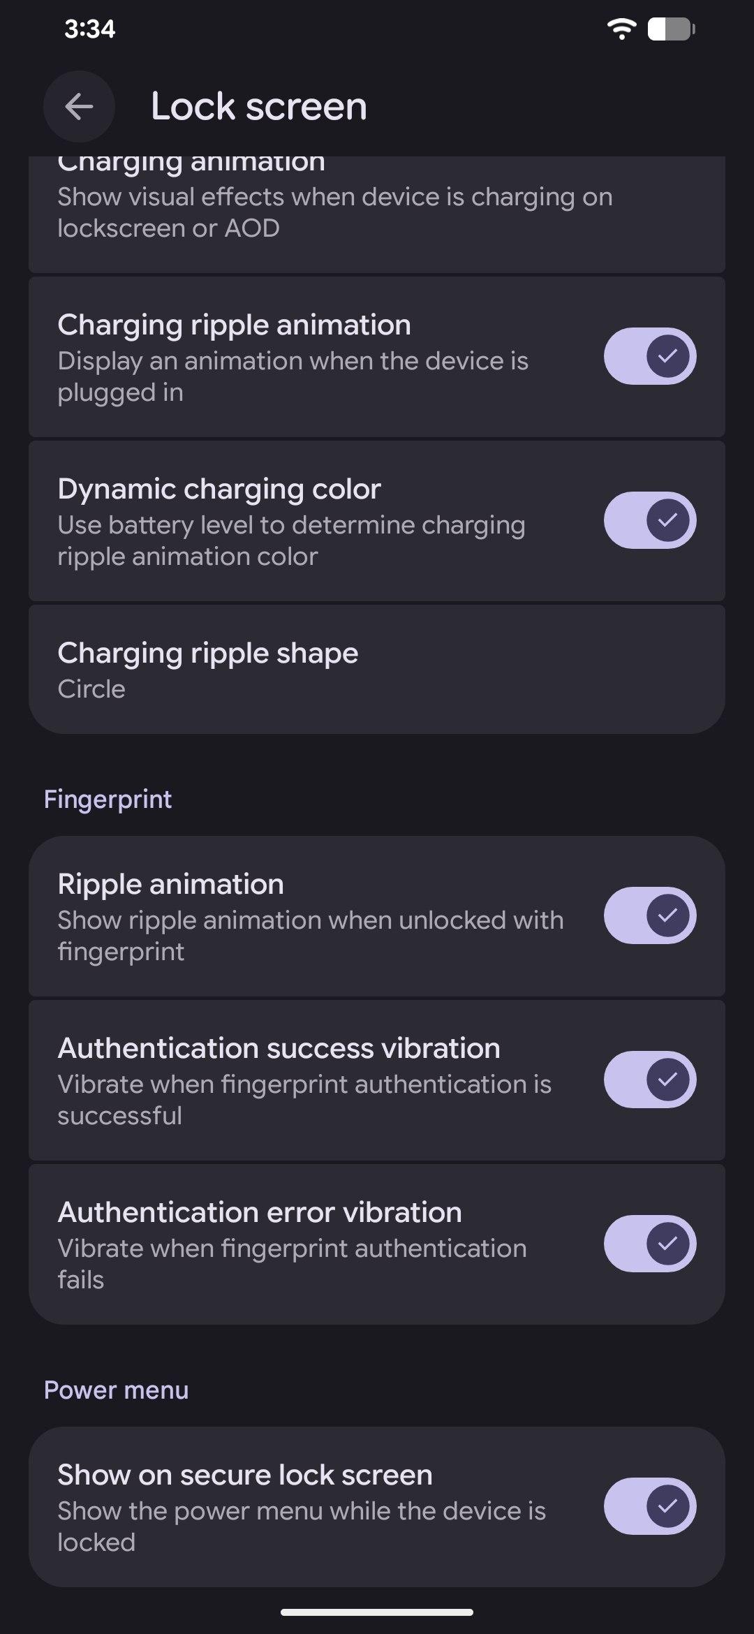Tap the back arrow icon
The image size is (754, 1634).
tap(79, 107)
